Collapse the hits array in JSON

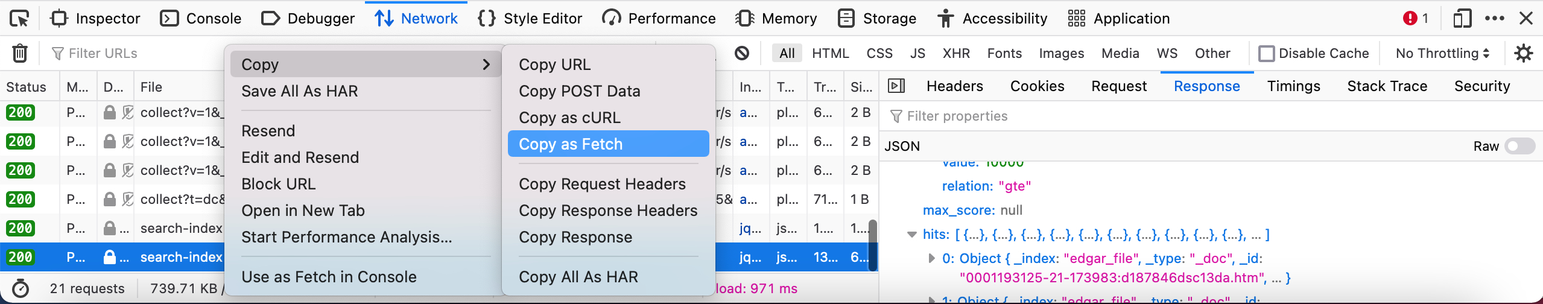pyautogui.click(x=912, y=235)
